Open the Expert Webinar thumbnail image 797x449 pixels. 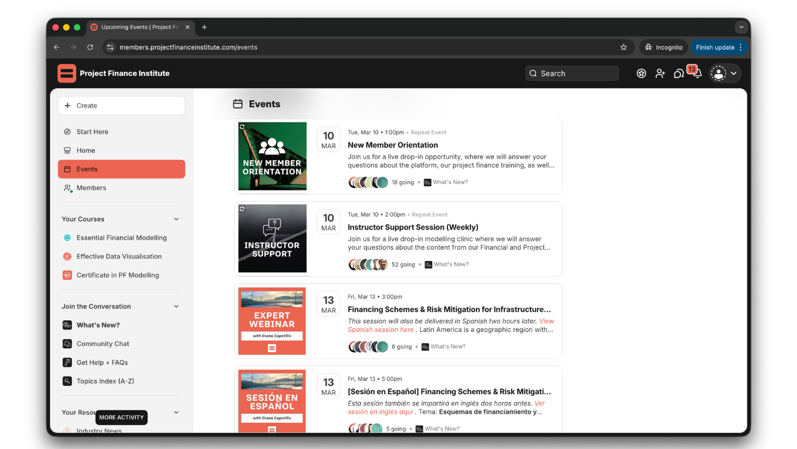click(x=272, y=321)
